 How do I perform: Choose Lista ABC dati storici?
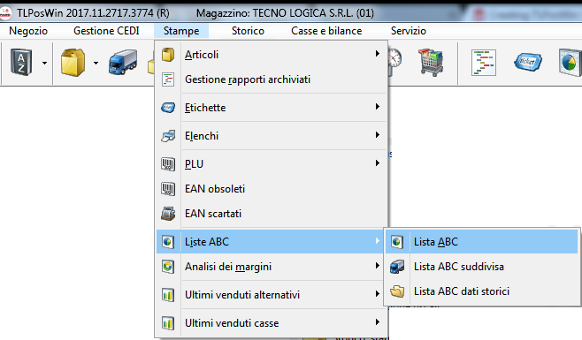482,291
